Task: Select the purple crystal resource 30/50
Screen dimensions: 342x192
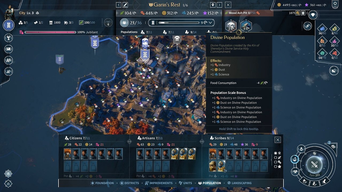Action: [x=334, y=42]
